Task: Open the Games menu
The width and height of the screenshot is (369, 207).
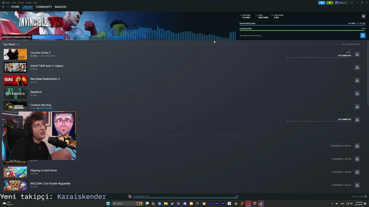Action: click(x=29, y=3)
